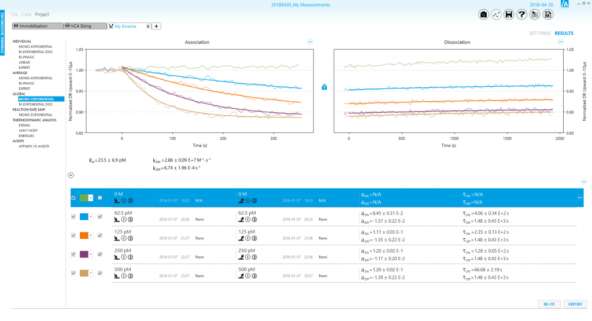Open the Association chart options ellipsis
Screen dimensions: 592x321
(x=310, y=42)
